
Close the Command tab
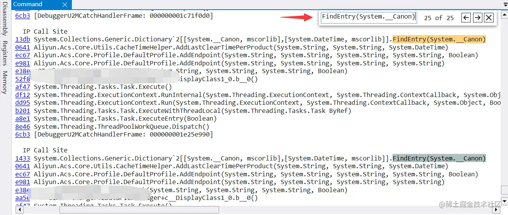click(x=65, y=5)
